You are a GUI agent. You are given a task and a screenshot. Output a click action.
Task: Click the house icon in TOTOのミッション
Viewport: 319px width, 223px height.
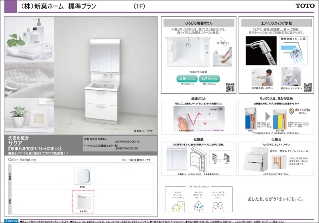tap(177, 207)
